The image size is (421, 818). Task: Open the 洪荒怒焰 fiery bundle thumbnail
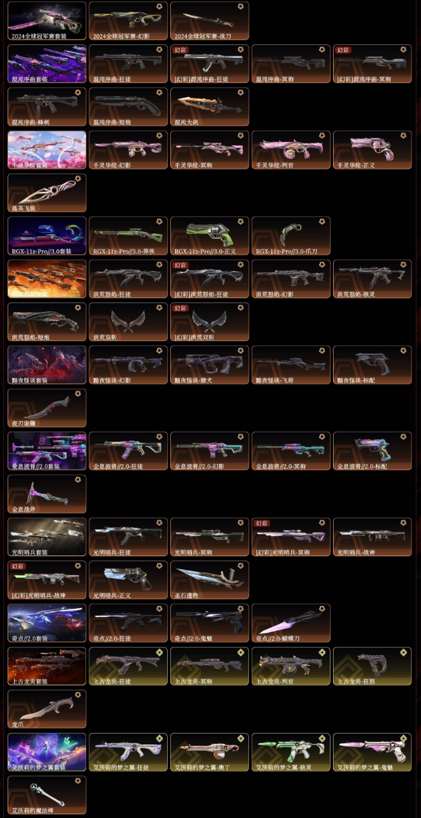(47, 279)
